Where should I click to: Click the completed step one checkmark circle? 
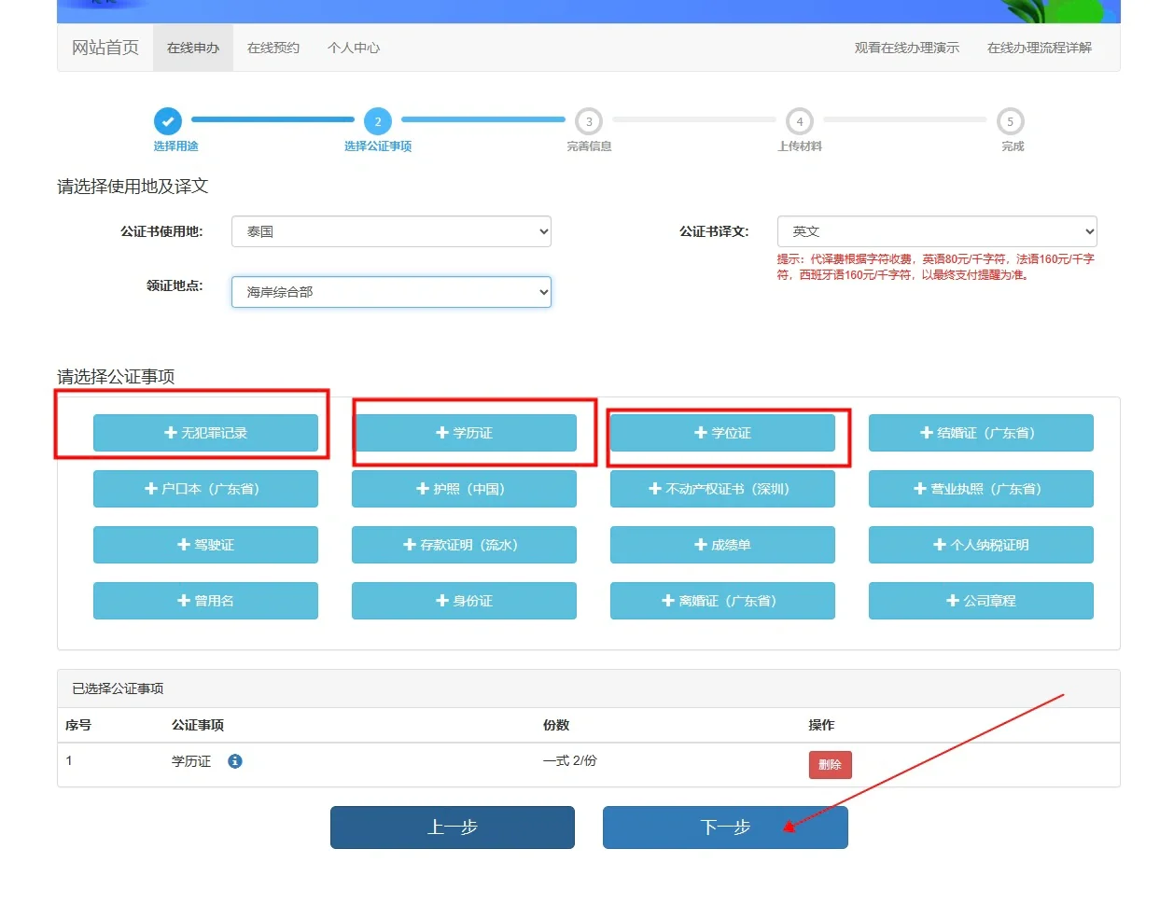pyautogui.click(x=168, y=121)
